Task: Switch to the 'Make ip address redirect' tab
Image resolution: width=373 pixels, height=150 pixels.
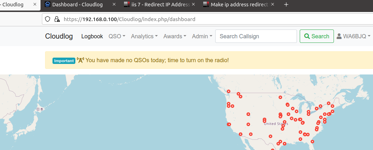Action: [x=238, y=5]
